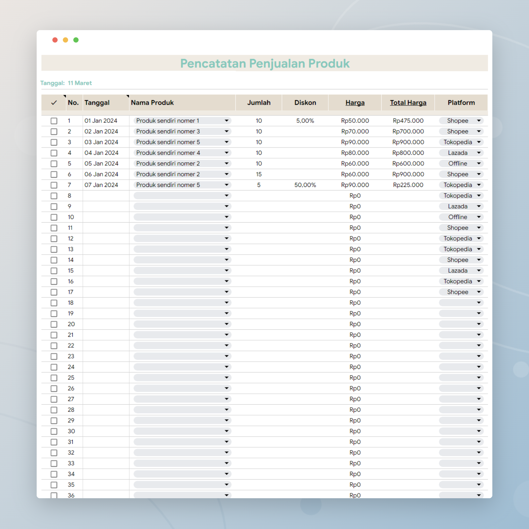Tick the checkbox for row 35

(x=54, y=485)
